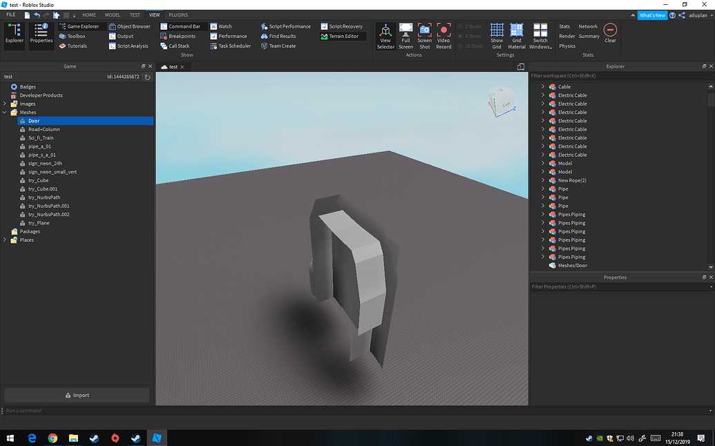Image resolution: width=715 pixels, height=446 pixels.
Task: Switch to the MODEL ribbon tab
Action: click(x=113, y=14)
